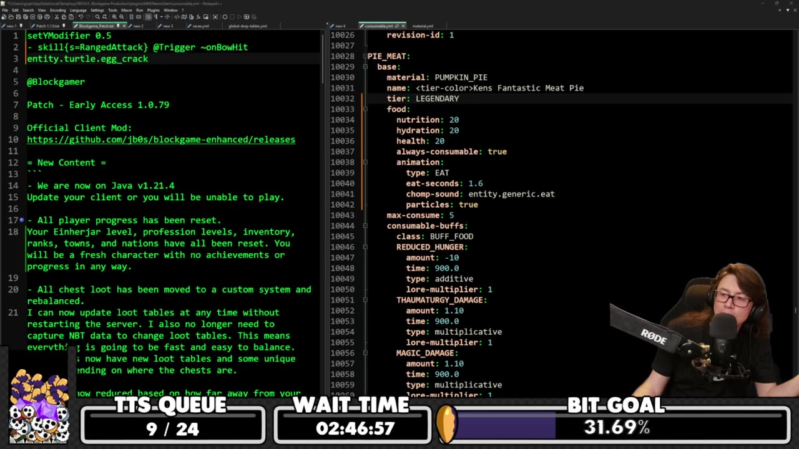The image size is (799, 449).
Task: Close the consumable.yml tab
Action: pos(403,26)
